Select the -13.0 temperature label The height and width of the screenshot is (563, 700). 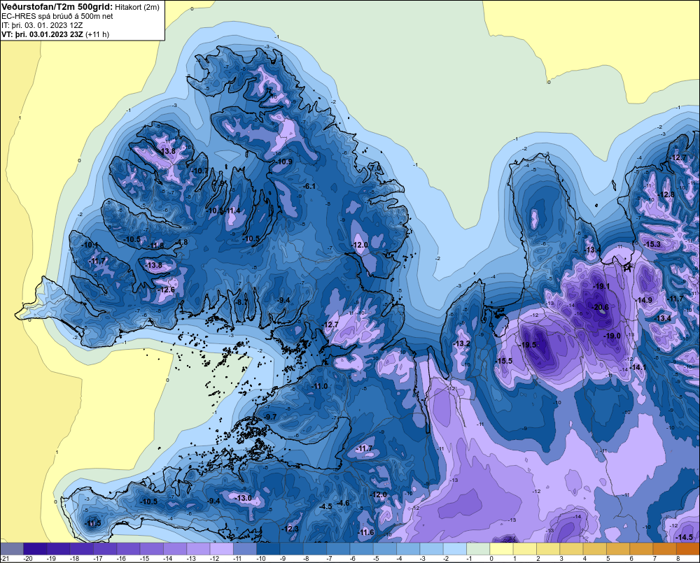244,498
